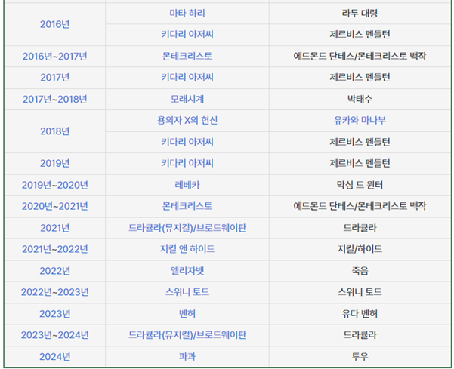The image size is (454, 369).
Task: Select 제르비스 펜들턴 in the 2019년 row
Action: tap(360, 164)
